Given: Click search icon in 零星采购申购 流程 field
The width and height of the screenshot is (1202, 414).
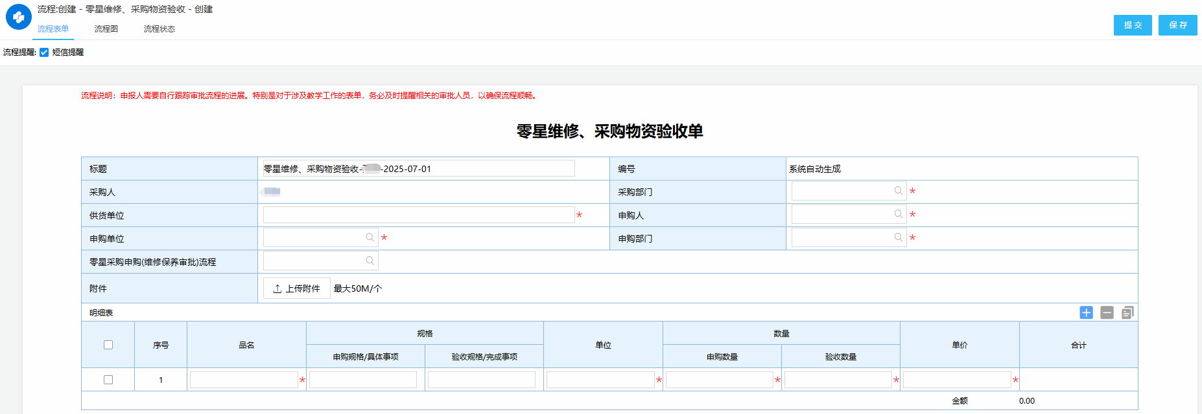Looking at the screenshot, I should point(370,261).
